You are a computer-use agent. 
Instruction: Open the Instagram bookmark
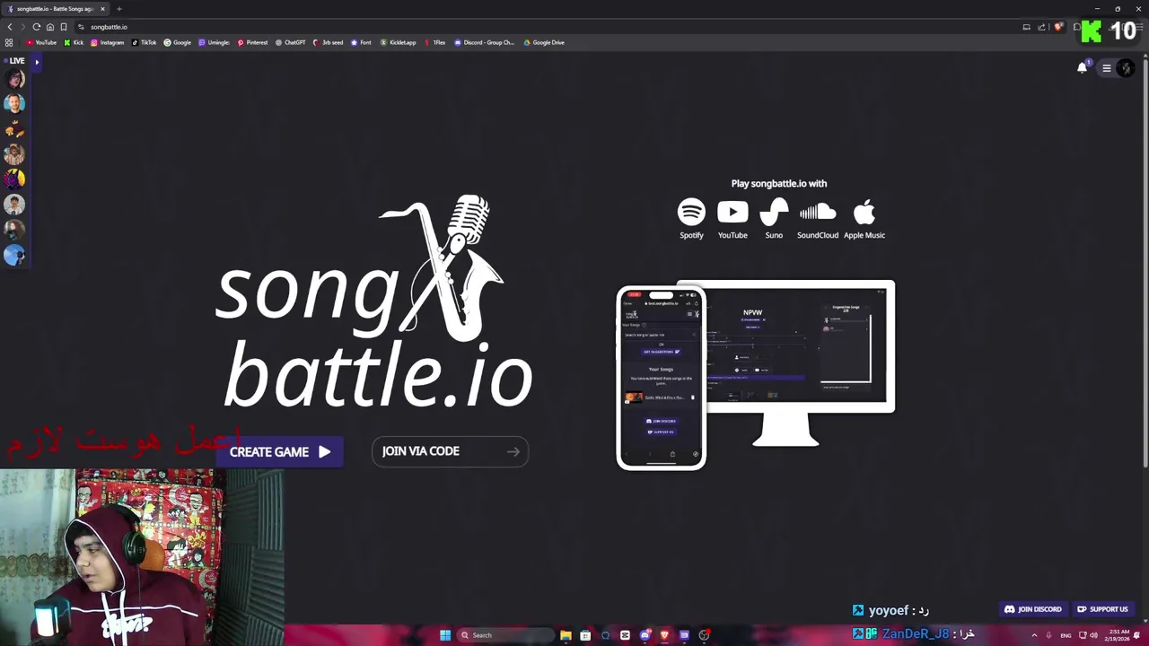point(107,42)
